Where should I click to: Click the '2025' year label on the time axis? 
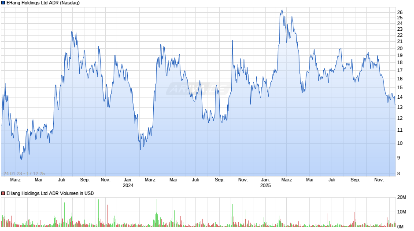point(265,185)
